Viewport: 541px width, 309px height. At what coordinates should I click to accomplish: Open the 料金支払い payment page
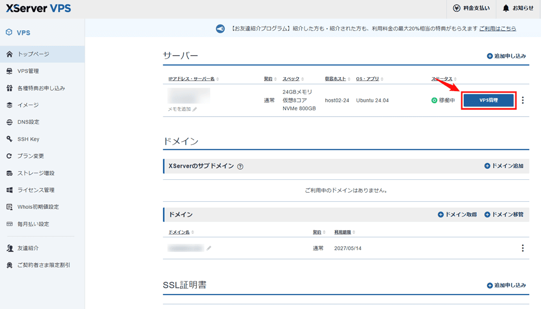tap(471, 9)
